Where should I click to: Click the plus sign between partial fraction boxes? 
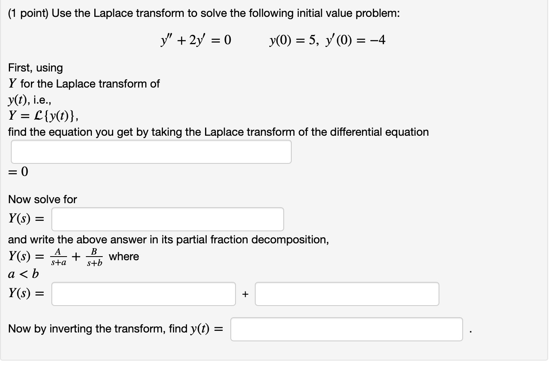246,294
